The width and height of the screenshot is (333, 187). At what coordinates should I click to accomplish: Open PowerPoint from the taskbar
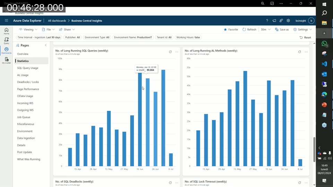[x=324, y=105]
